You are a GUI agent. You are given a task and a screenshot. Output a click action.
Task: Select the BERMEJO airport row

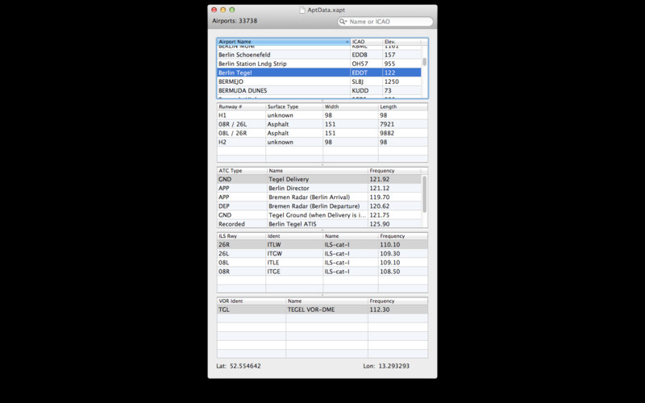point(318,81)
